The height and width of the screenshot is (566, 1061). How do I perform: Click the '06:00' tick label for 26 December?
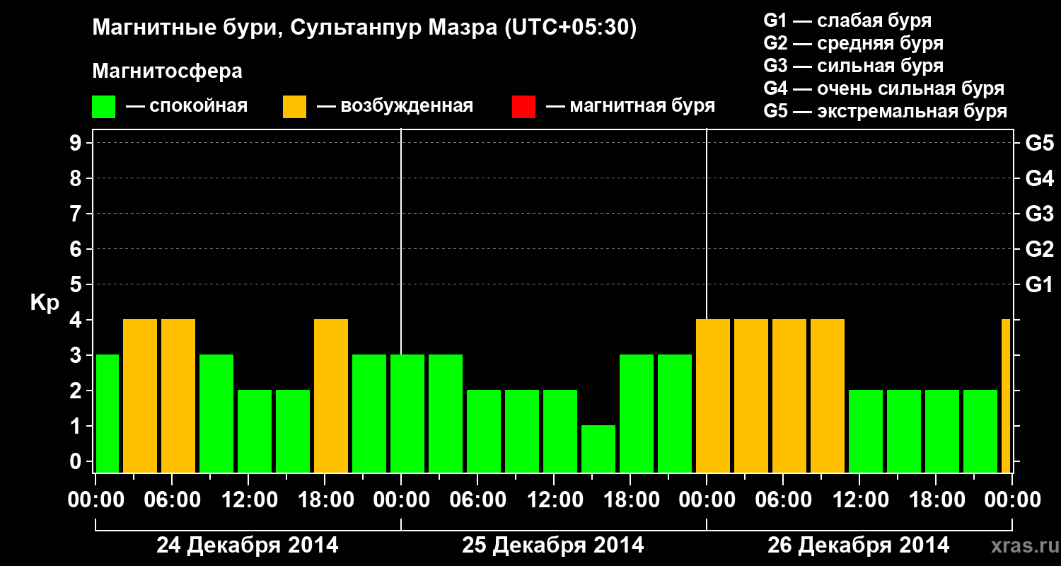click(x=783, y=499)
